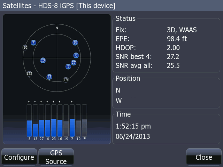The image size is (223, 167).
Task: Select satellite 6 marker on sky plot
Action: [x=76, y=55]
